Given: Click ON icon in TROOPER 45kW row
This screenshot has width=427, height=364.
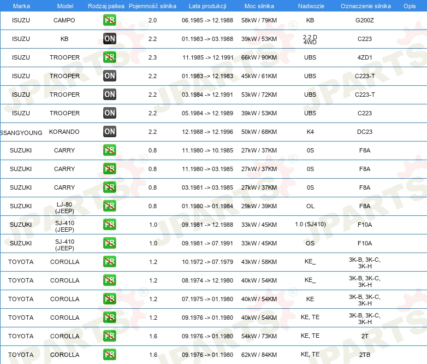Looking at the screenshot, I should click(109, 76).
